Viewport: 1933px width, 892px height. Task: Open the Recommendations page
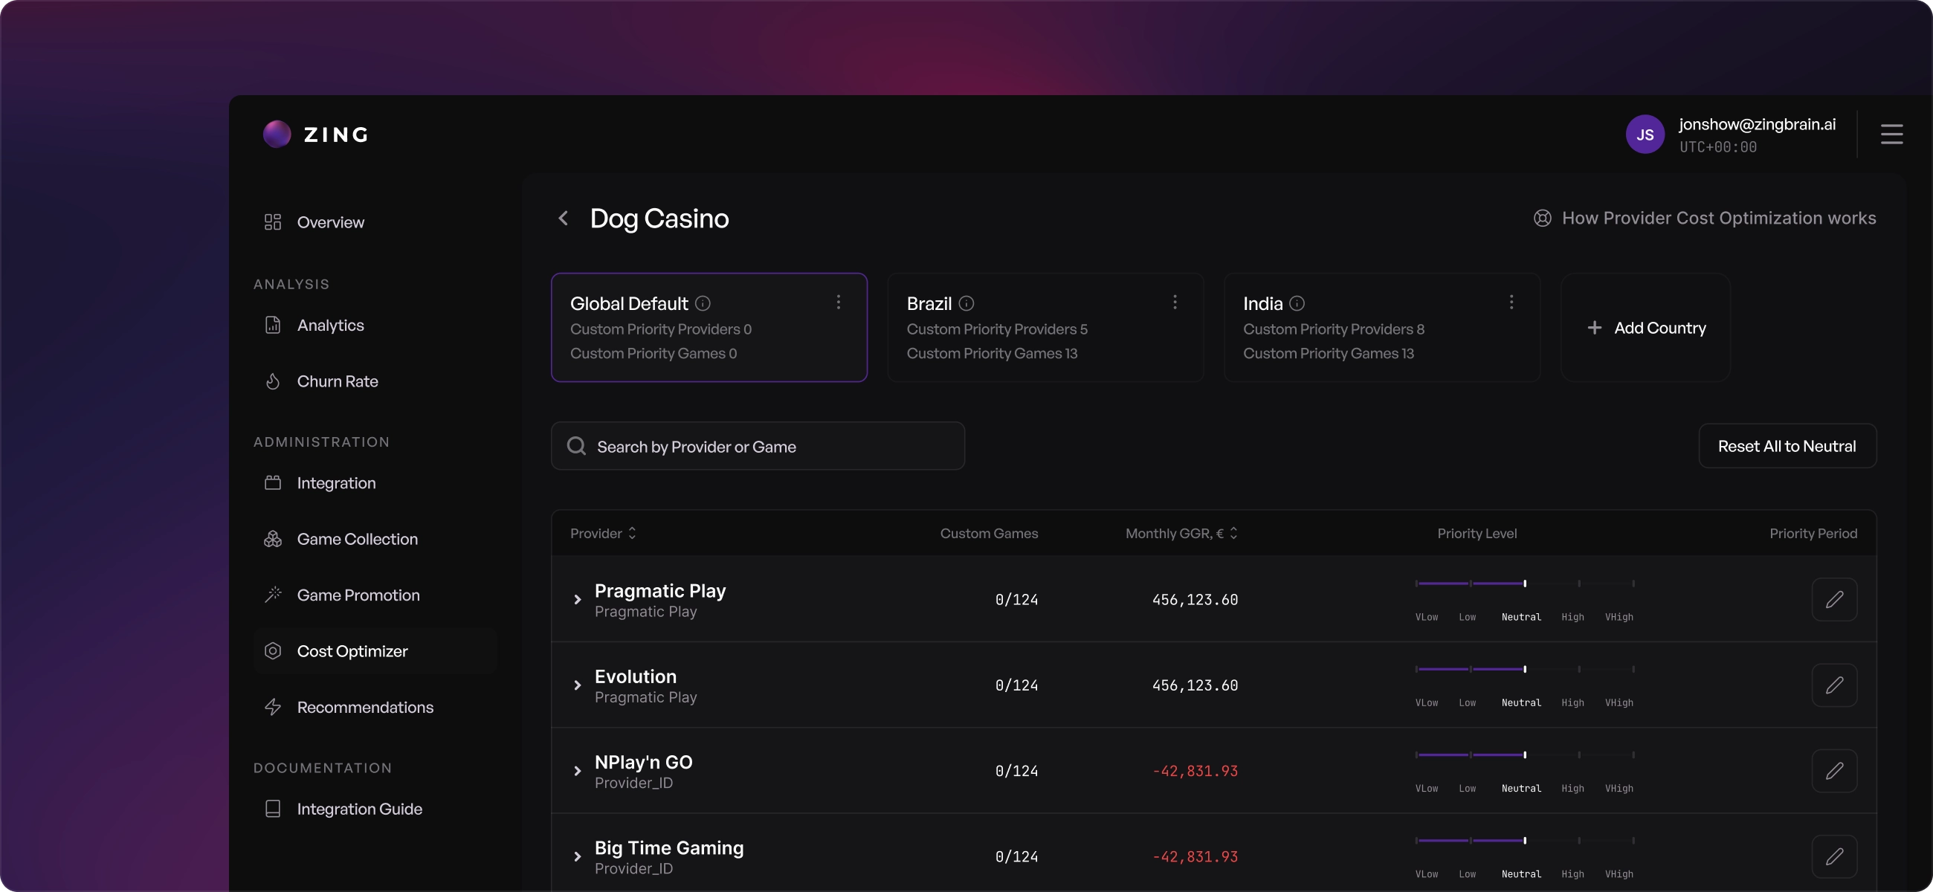click(365, 707)
